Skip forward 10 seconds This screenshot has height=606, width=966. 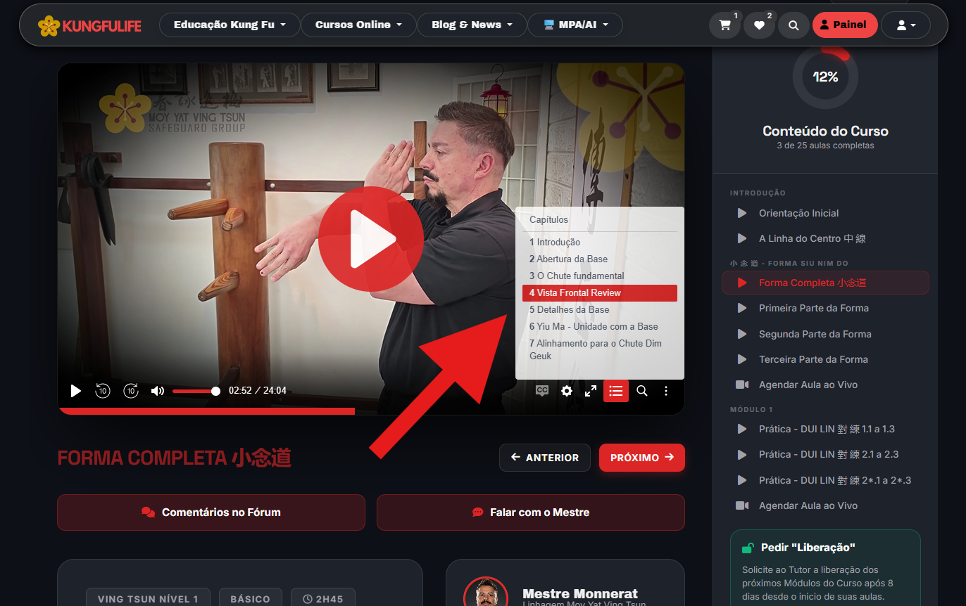pyautogui.click(x=131, y=391)
